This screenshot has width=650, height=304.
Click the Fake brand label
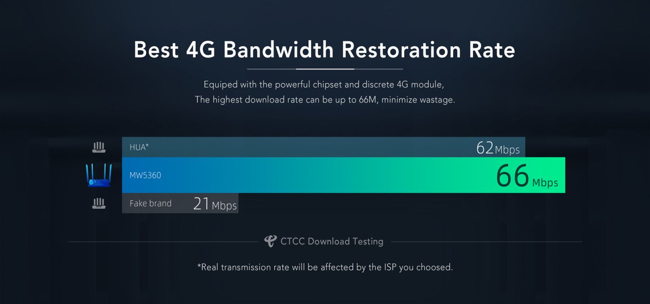pos(150,203)
